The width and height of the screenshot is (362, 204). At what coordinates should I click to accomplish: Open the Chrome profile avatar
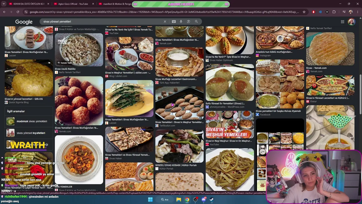(351, 12)
